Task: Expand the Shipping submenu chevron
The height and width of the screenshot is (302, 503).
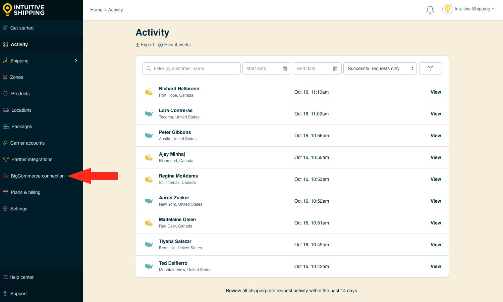Action: tap(76, 61)
